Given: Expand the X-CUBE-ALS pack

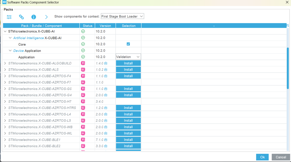Looking at the screenshot, I should (x=5, y=70).
